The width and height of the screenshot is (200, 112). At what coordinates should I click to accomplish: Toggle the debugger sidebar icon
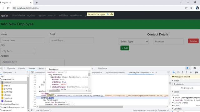169,72
